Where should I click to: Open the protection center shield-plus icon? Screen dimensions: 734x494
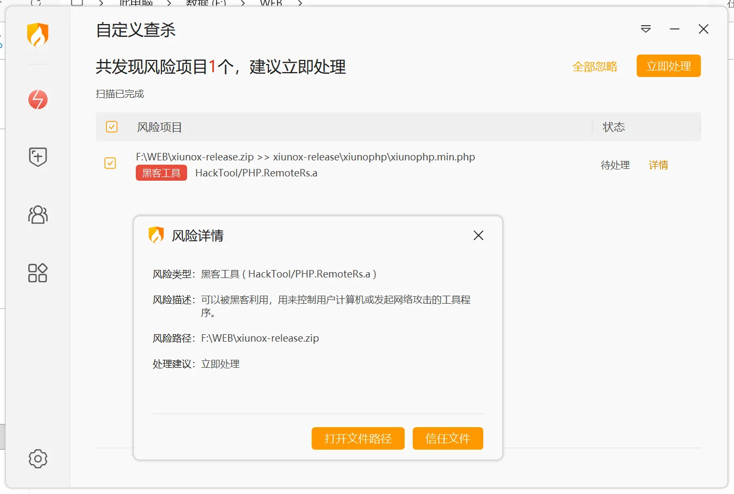point(38,157)
